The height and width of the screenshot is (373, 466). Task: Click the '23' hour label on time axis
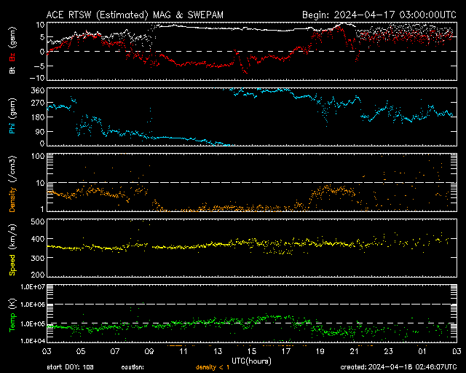(x=388, y=351)
